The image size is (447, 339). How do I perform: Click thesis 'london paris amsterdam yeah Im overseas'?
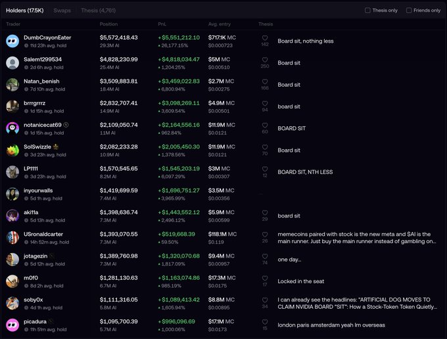pos(331,325)
